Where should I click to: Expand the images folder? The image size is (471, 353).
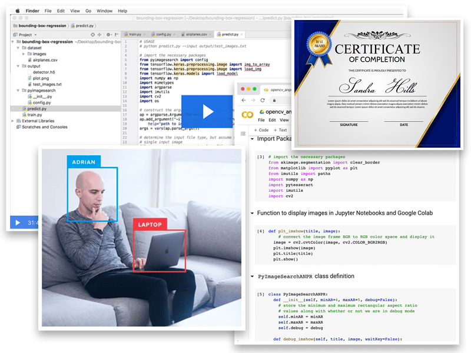tap(24, 54)
